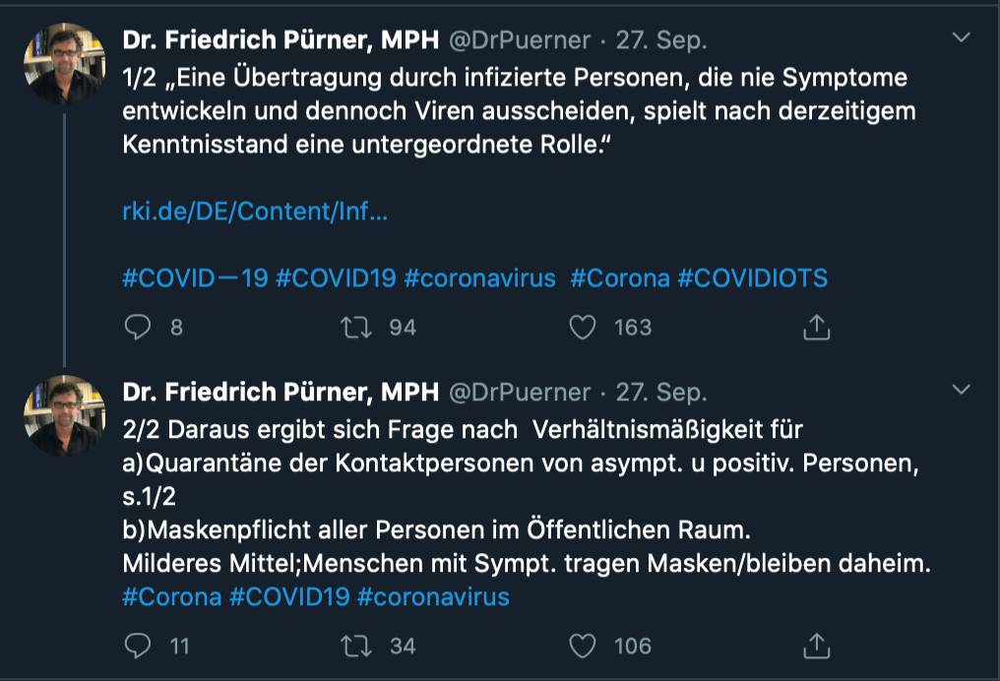Reply to the first tweet (1/2)

coord(138,327)
